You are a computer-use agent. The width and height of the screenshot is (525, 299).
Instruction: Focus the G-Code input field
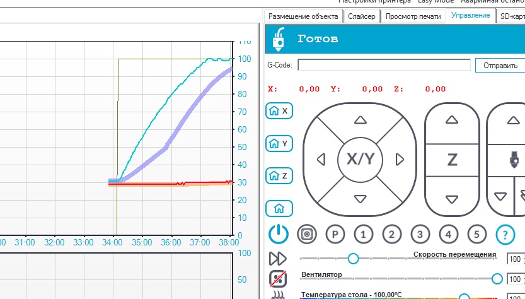click(x=384, y=65)
